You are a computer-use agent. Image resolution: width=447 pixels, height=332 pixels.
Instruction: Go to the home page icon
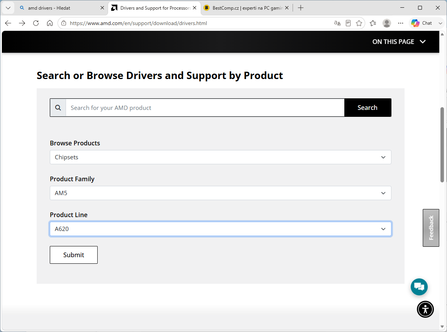pyautogui.click(x=50, y=23)
